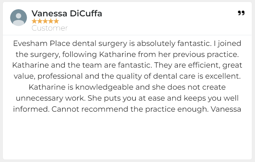
Task: Click the word "knowledgeable" in the review
Action: (x=106, y=87)
